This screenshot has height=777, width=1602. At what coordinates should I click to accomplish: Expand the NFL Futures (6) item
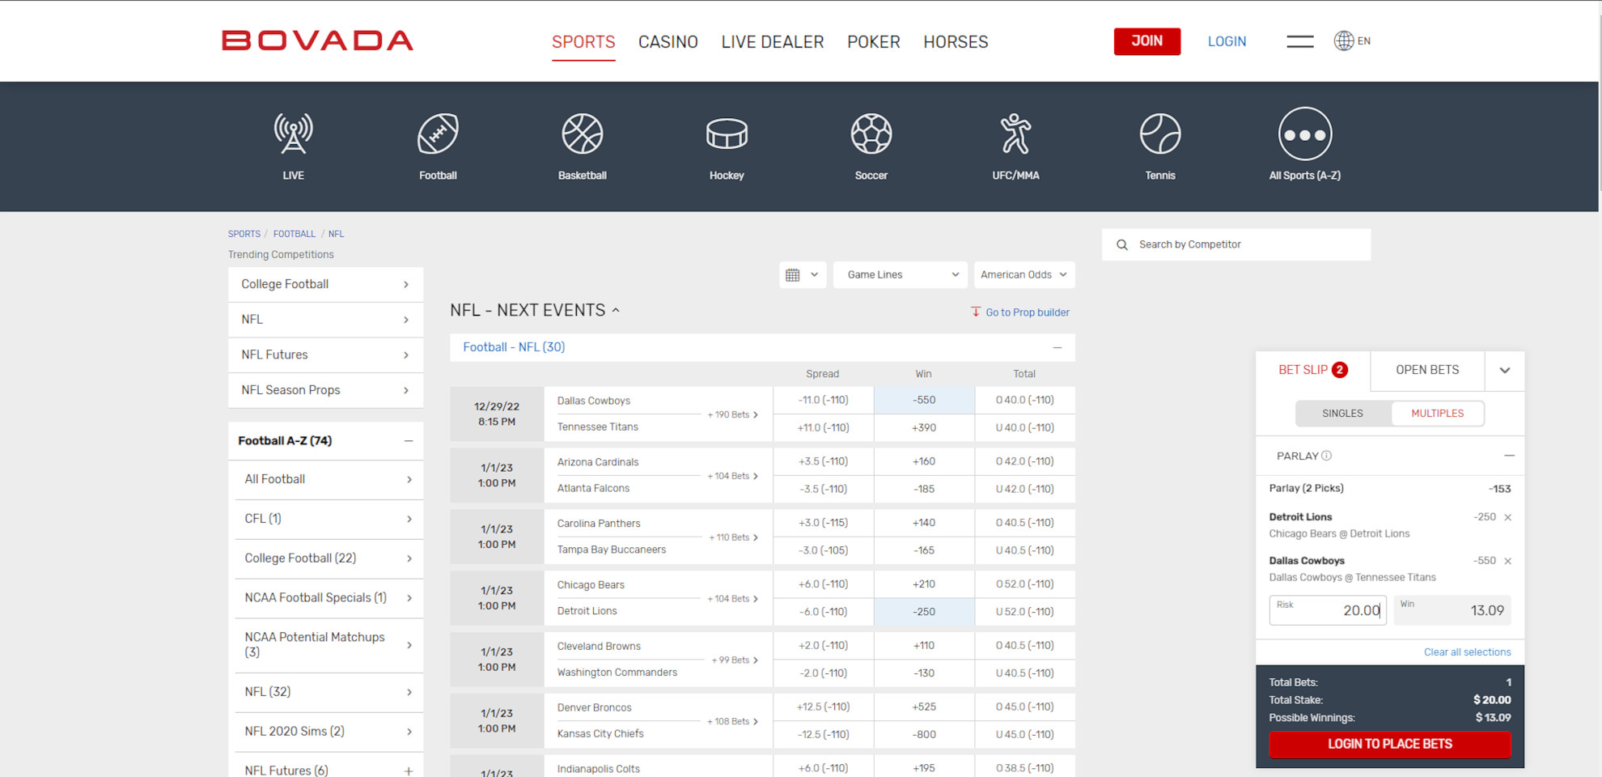click(x=409, y=771)
